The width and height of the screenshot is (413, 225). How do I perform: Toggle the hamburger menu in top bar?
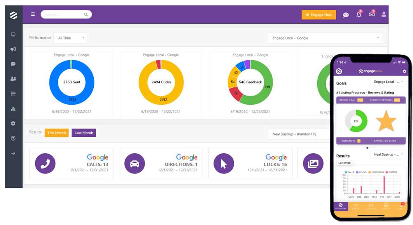pos(33,14)
